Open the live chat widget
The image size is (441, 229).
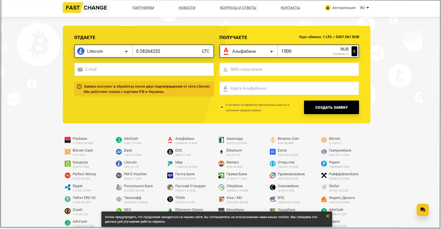[422, 210]
